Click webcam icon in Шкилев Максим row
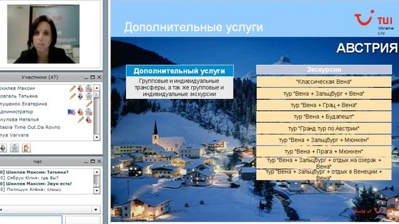 tap(89, 88)
